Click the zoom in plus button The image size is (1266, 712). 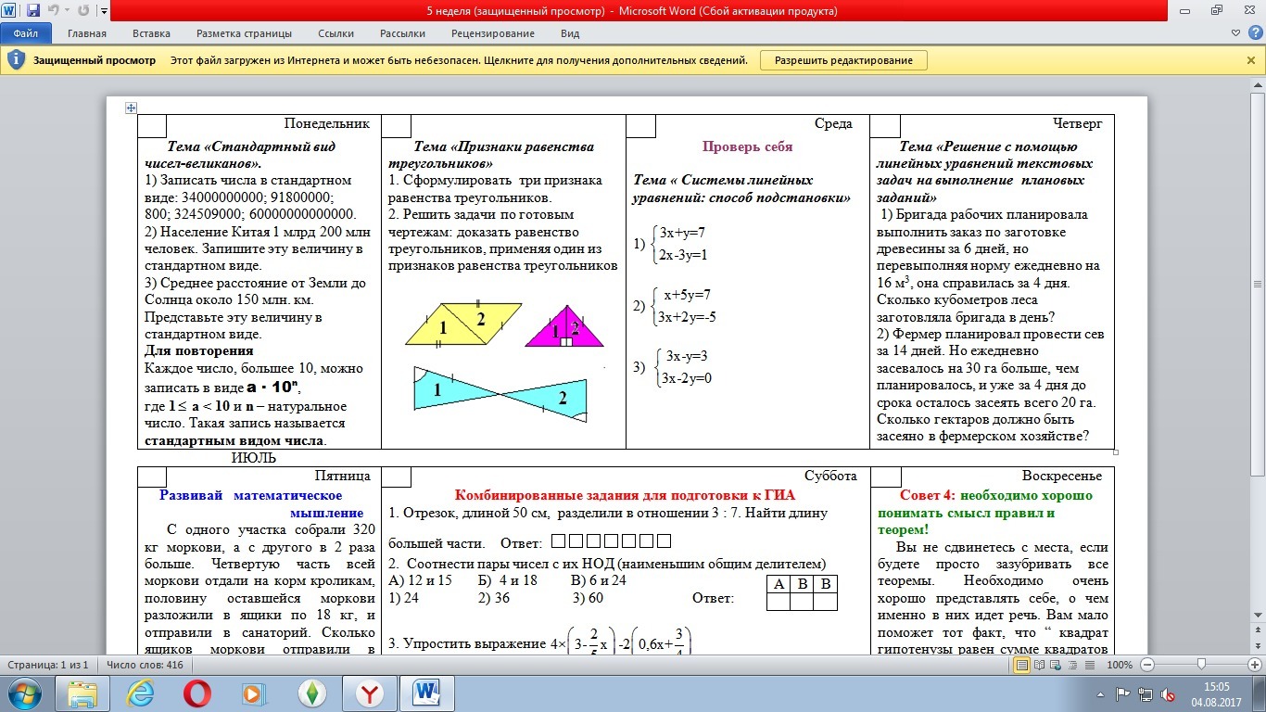pyautogui.click(x=1252, y=666)
